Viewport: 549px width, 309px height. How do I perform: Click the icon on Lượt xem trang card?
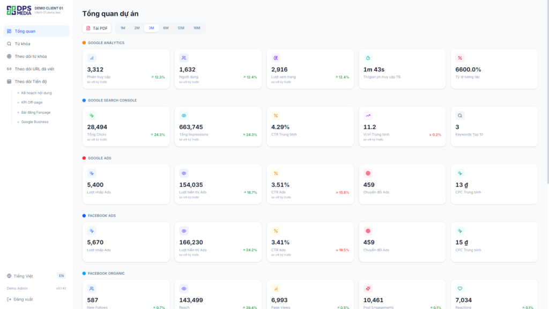click(276, 58)
